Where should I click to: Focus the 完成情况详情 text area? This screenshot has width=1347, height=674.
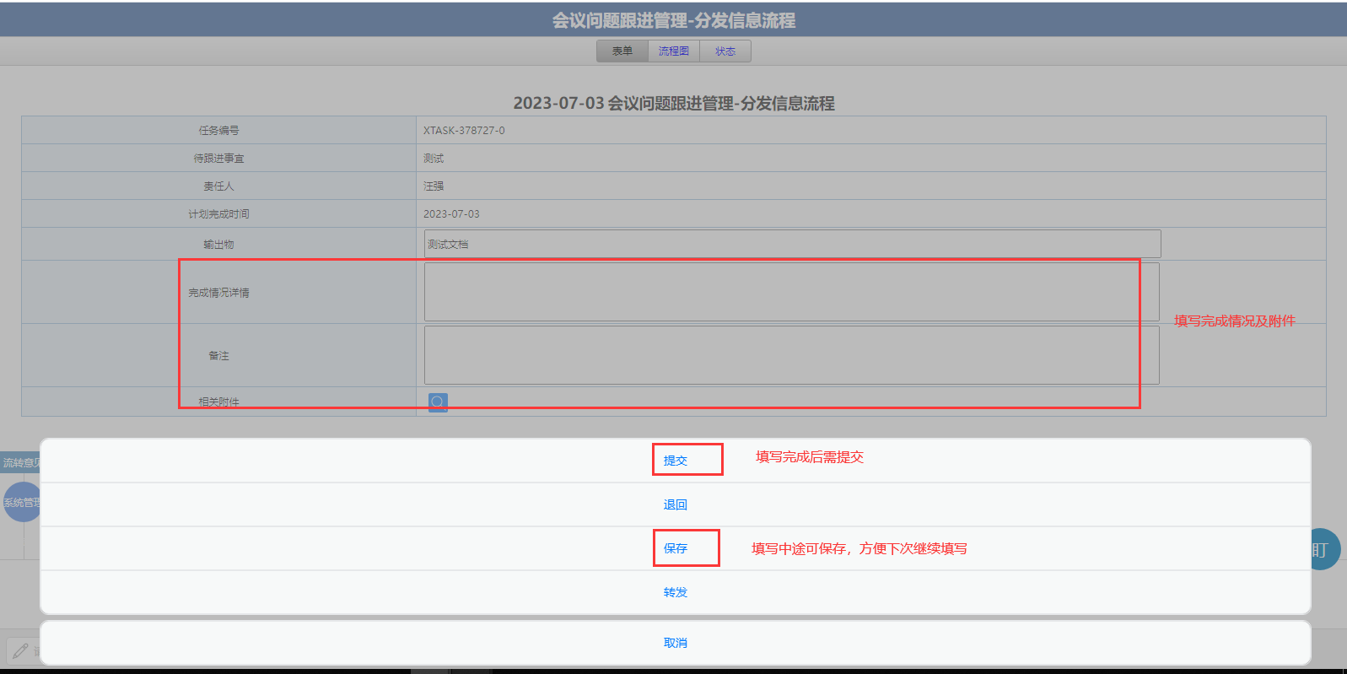click(x=791, y=292)
